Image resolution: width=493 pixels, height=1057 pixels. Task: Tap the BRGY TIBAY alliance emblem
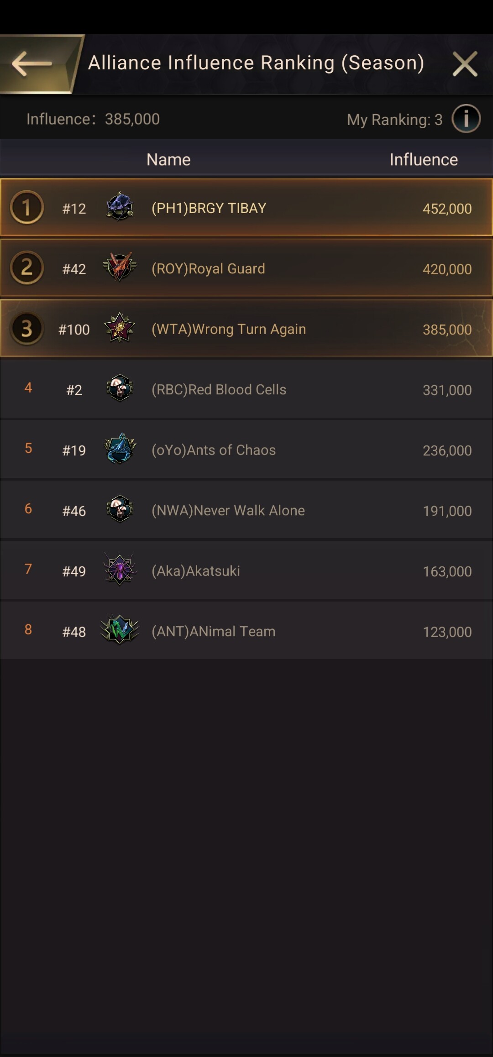pos(120,207)
